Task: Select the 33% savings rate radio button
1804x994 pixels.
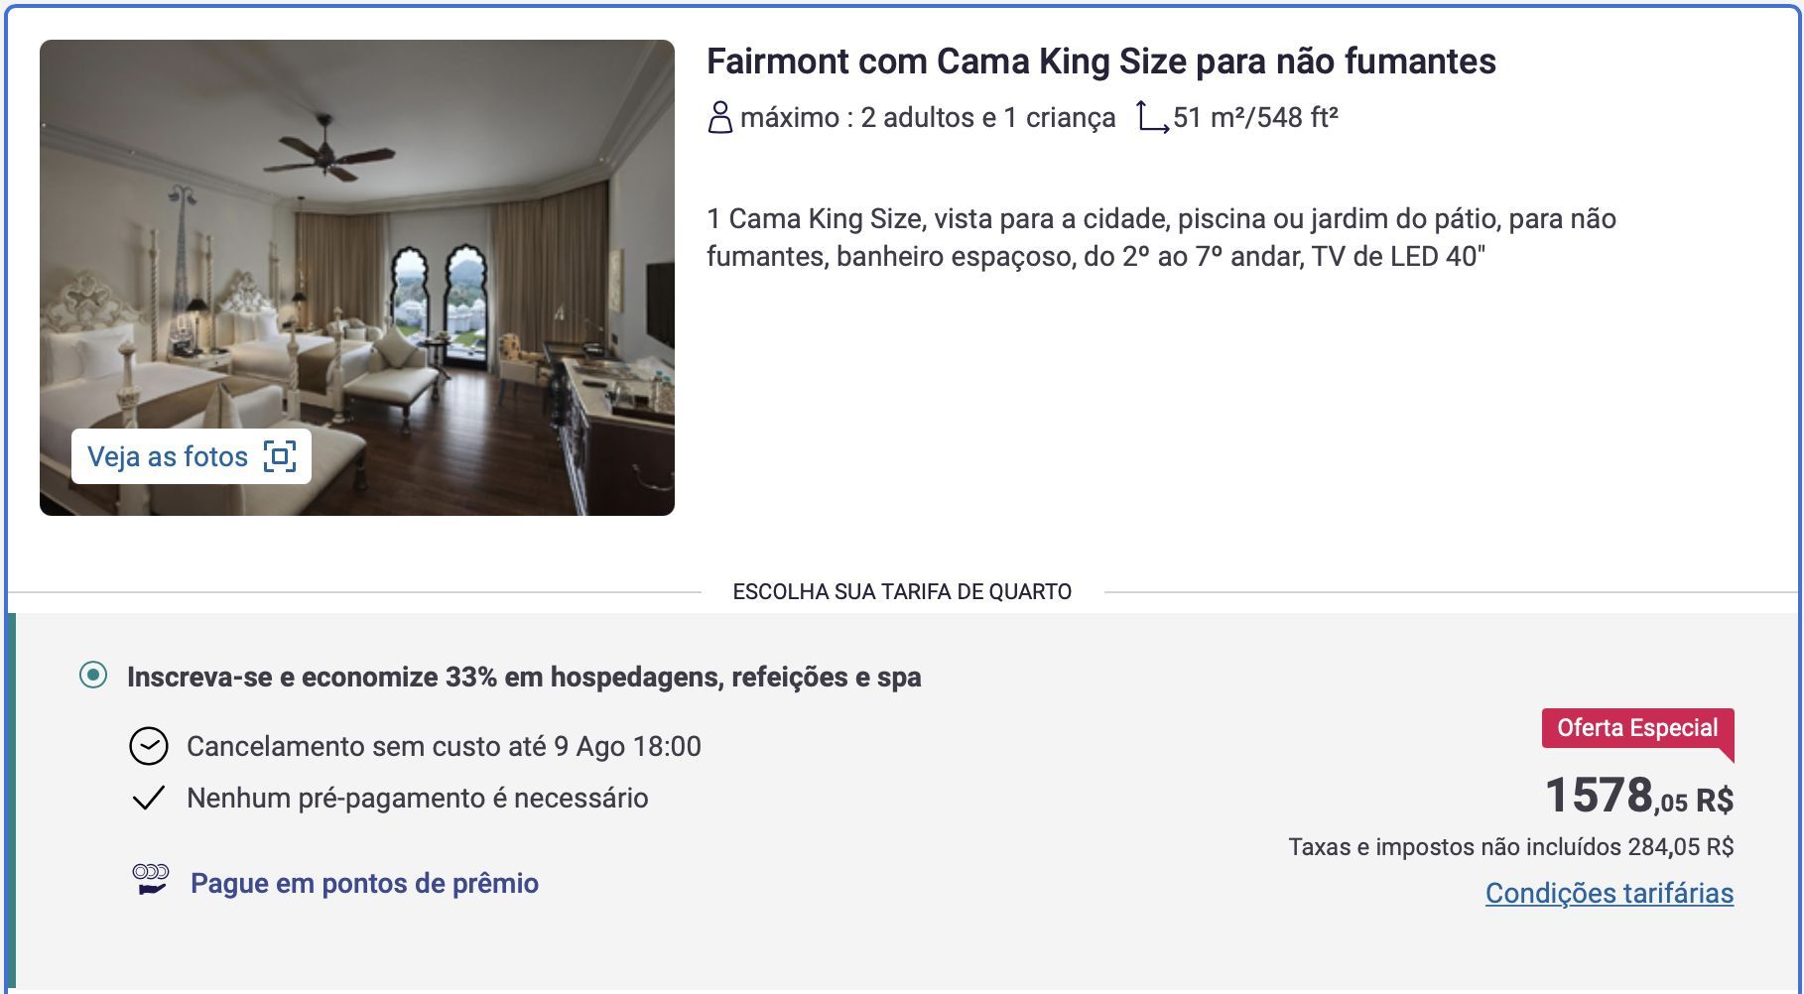Action: pos(93,676)
